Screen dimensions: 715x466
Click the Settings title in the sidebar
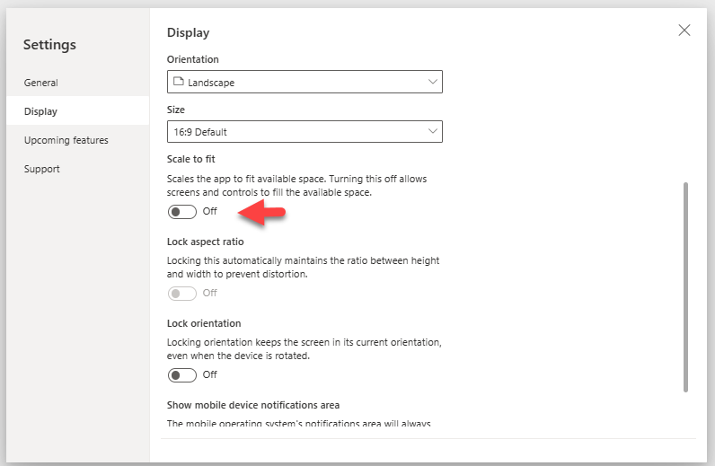[x=49, y=45]
